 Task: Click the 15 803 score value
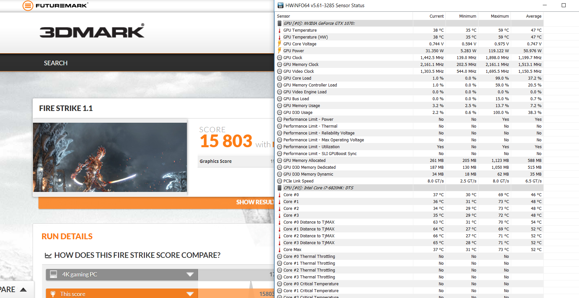226,141
